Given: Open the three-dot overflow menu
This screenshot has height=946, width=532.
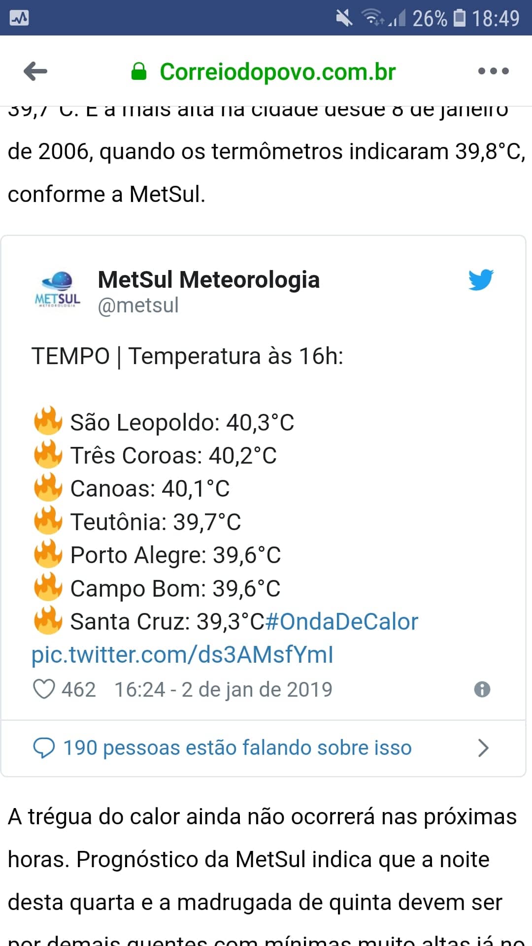Looking at the screenshot, I should coord(493,71).
